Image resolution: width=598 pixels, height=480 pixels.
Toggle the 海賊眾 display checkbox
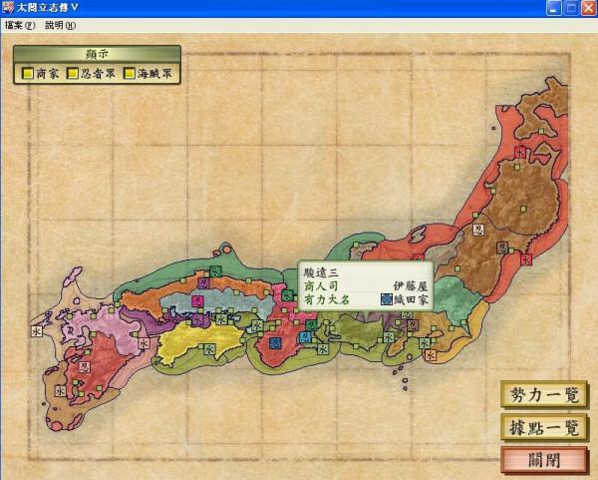point(129,73)
